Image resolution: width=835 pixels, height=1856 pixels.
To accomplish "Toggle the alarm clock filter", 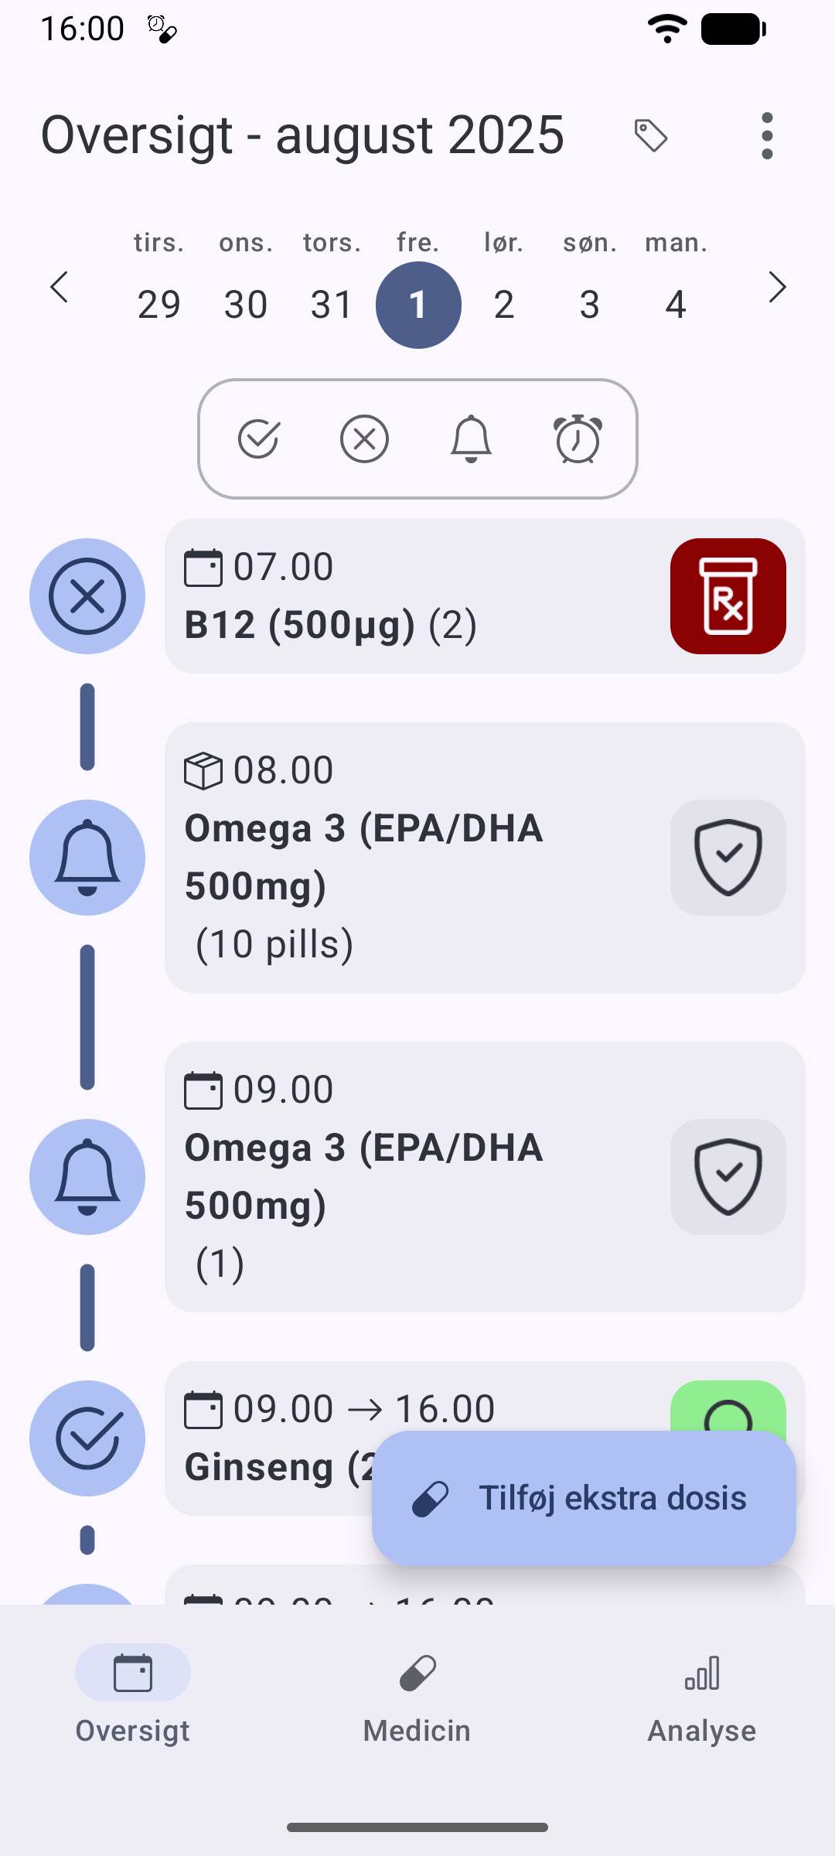I will tap(578, 439).
